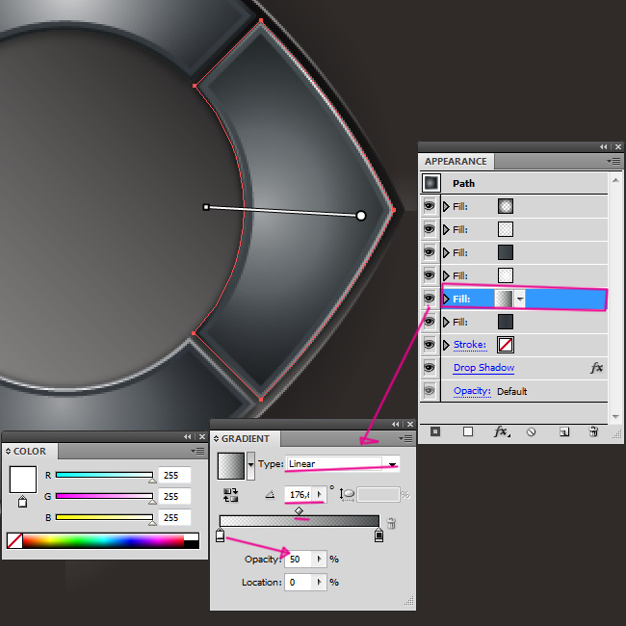Click Add New Stroke icon in Appearance
The width and height of the screenshot is (626, 626).
point(434,432)
